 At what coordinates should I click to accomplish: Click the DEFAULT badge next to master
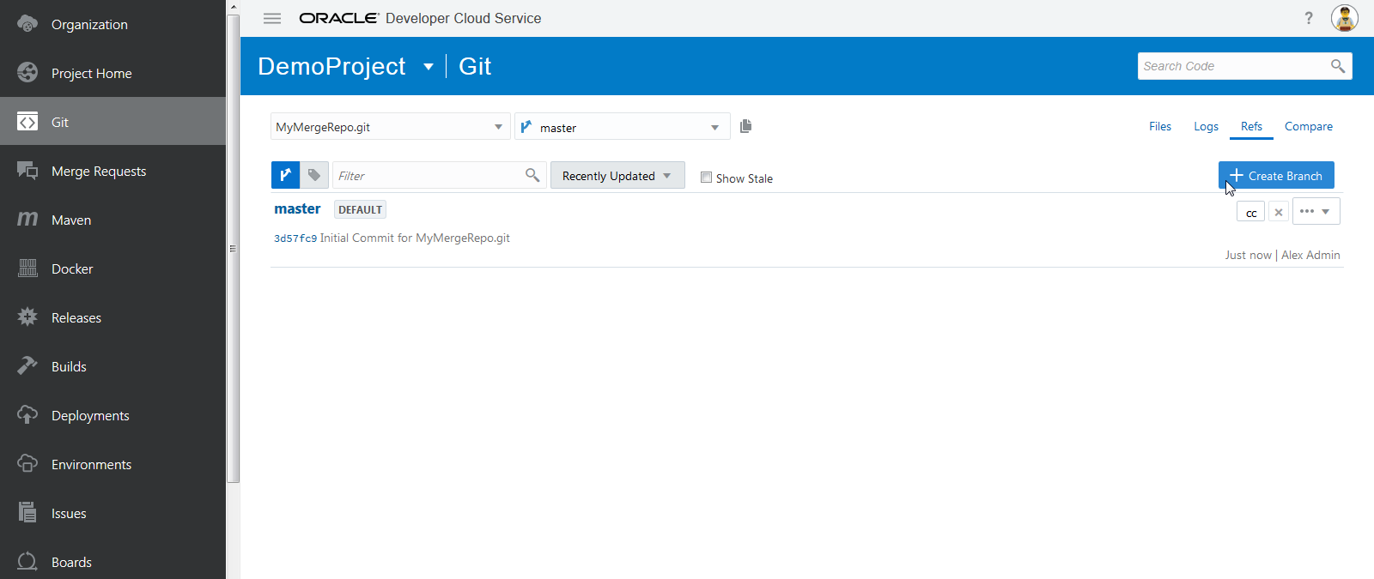(x=360, y=209)
